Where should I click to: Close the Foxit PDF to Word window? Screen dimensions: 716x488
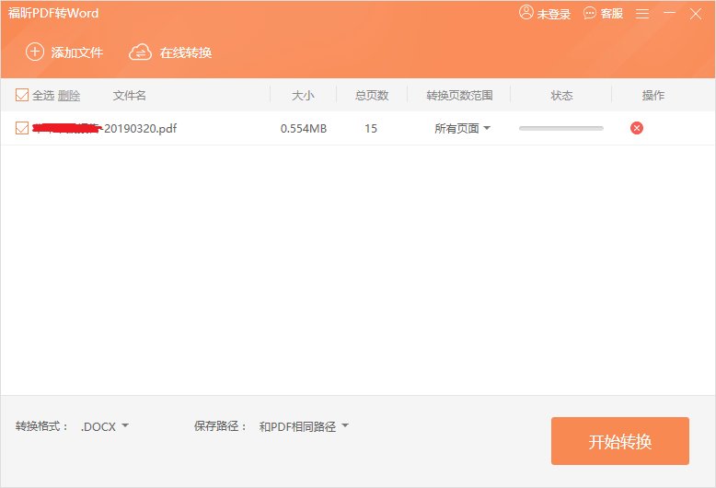pos(696,14)
